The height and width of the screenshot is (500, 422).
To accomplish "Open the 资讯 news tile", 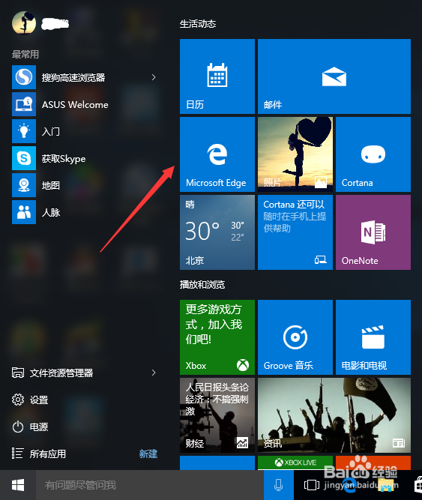I will tap(334, 415).
